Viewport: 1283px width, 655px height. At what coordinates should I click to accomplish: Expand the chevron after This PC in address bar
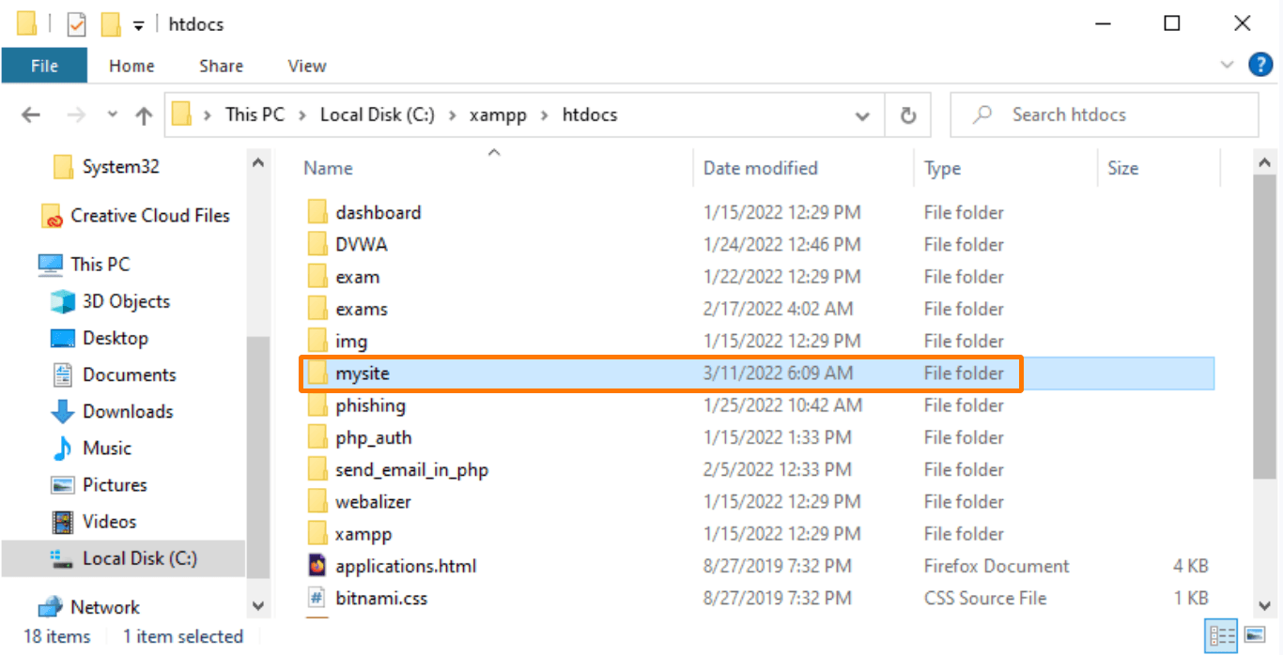[302, 114]
